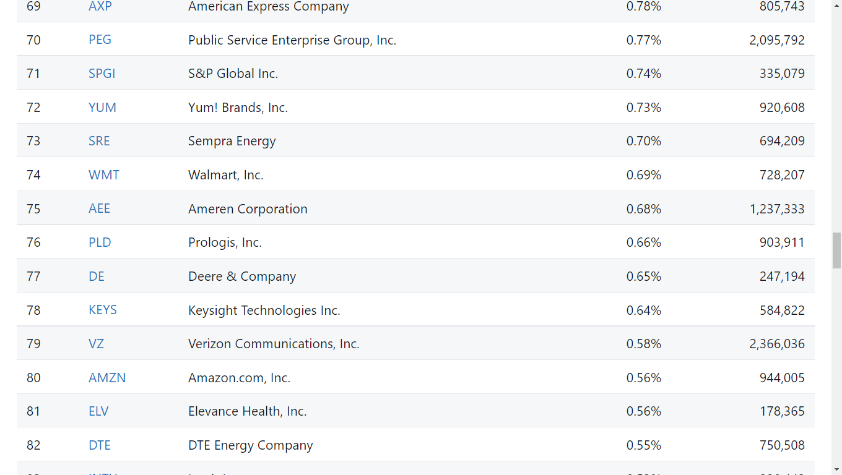Image resolution: width=842 pixels, height=475 pixels.
Task: Select the Amazon.com, Inc. company name
Action: tap(239, 378)
